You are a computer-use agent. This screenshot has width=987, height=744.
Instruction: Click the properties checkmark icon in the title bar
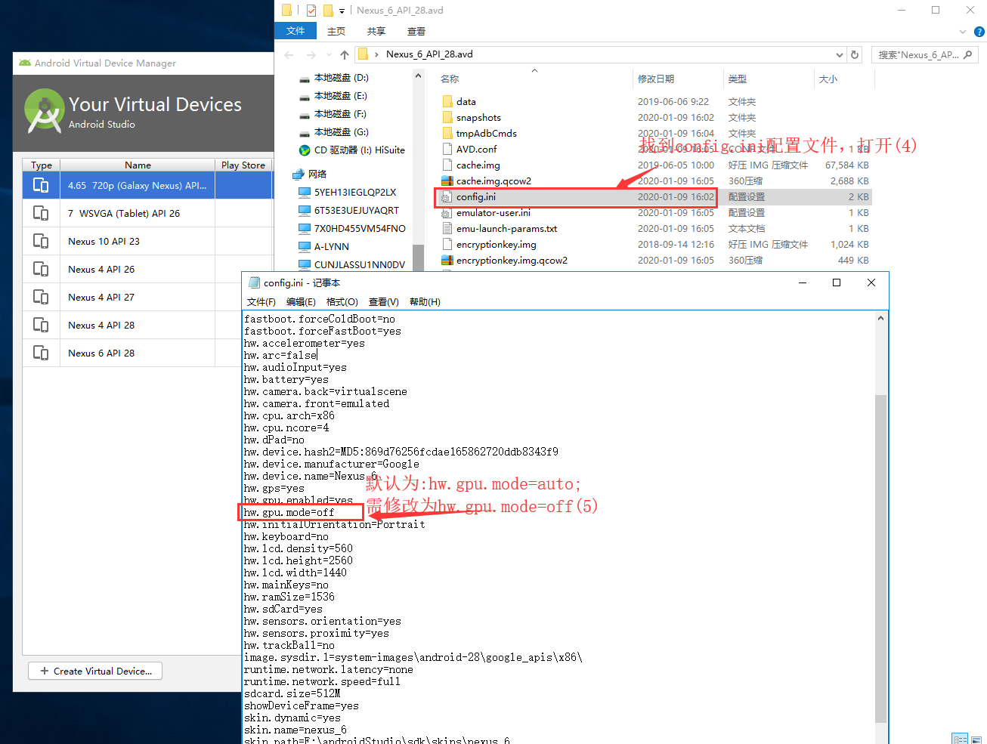point(311,11)
